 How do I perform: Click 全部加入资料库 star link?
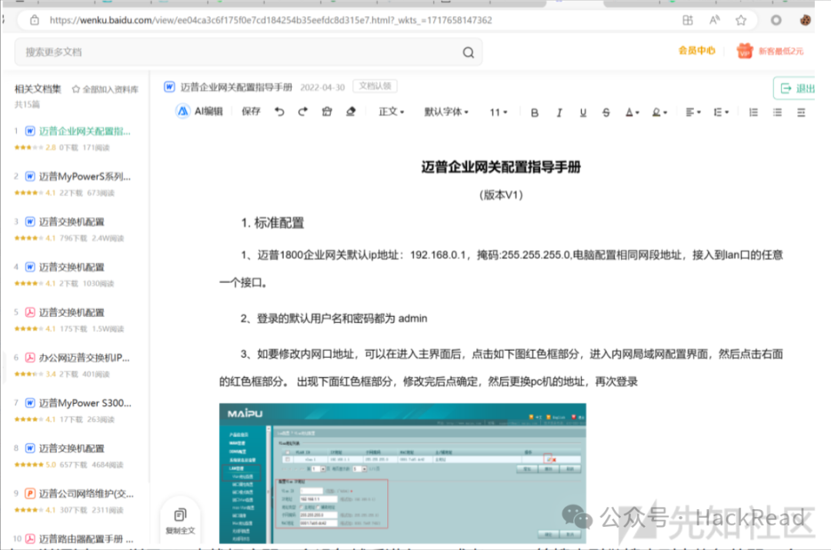click(x=105, y=89)
